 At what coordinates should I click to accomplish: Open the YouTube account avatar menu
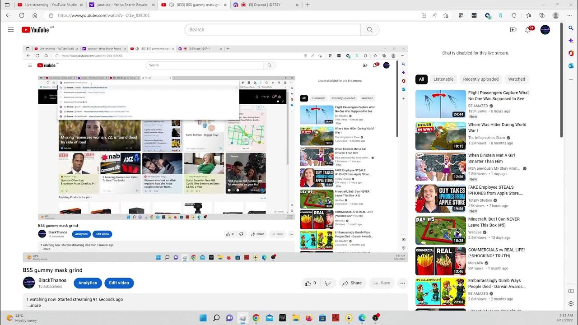pyautogui.click(x=545, y=30)
